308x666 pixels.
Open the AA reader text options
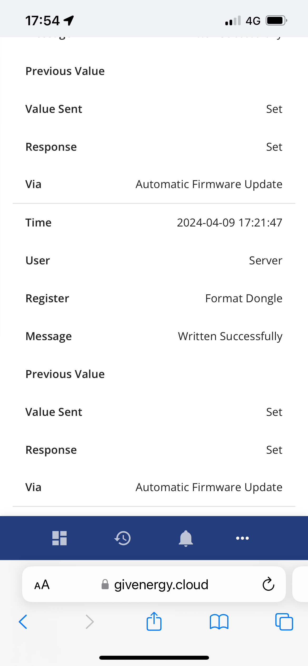tap(42, 584)
